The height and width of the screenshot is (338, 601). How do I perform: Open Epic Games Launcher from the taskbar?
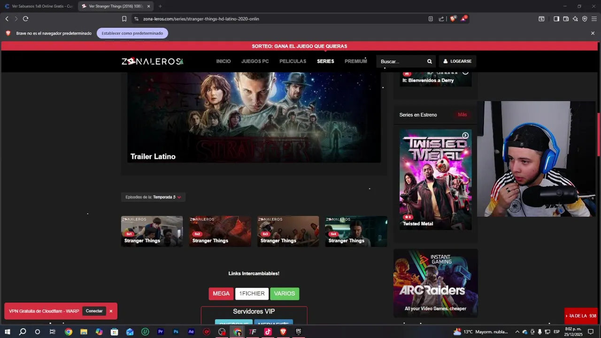tap(298, 332)
